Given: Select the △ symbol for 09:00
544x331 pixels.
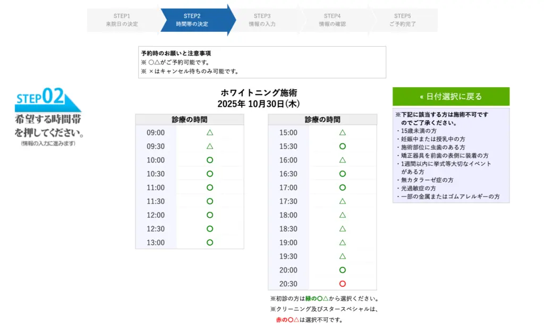Looking at the screenshot, I should 210,133.
